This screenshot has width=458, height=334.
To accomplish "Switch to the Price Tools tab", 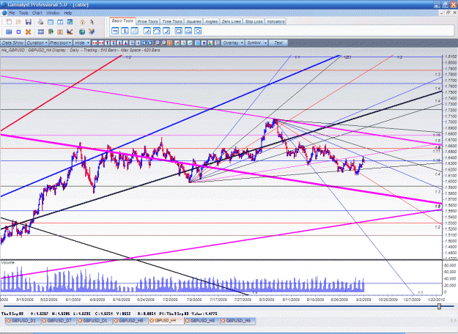I will [x=148, y=21].
